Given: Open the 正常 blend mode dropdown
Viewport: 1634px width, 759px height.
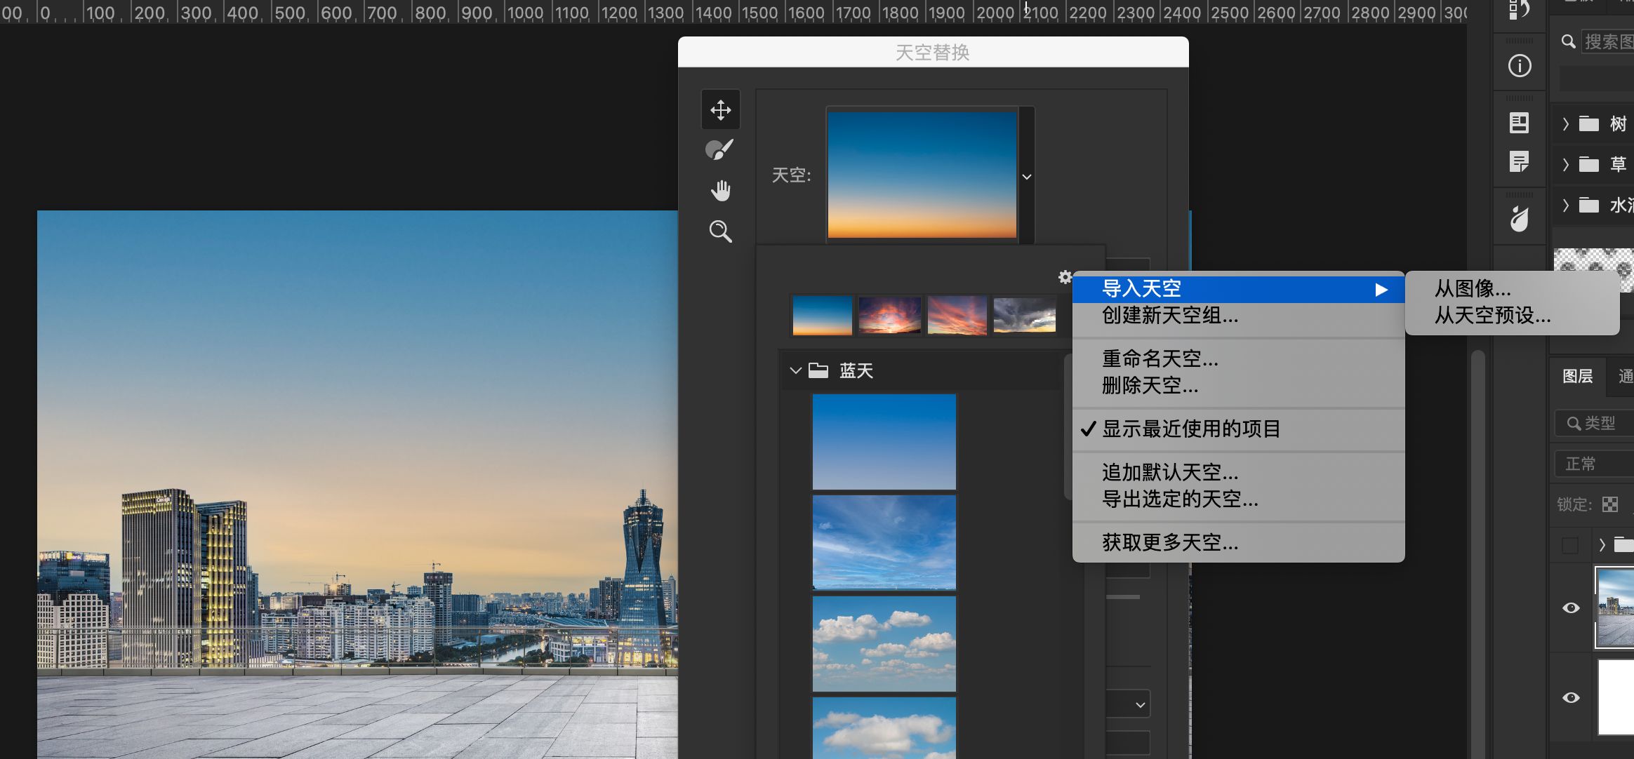Looking at the screenshot, I should [x=1595, y=464].
